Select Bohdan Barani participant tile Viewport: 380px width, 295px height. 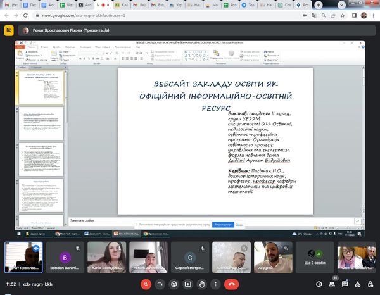[x=65, y=256]
